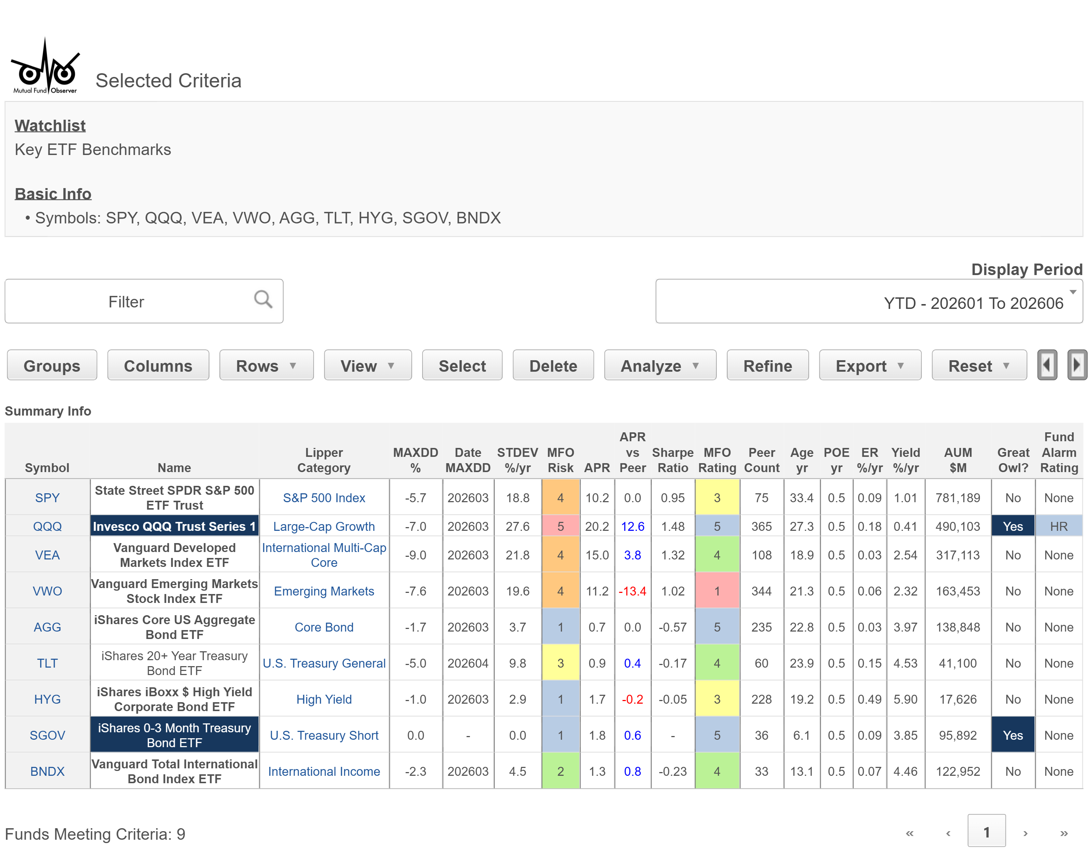Image resolution: width=1088 pixels, height=865 pixels.
Task: Open the QQQ symbol link
Action: coord(48,526)
